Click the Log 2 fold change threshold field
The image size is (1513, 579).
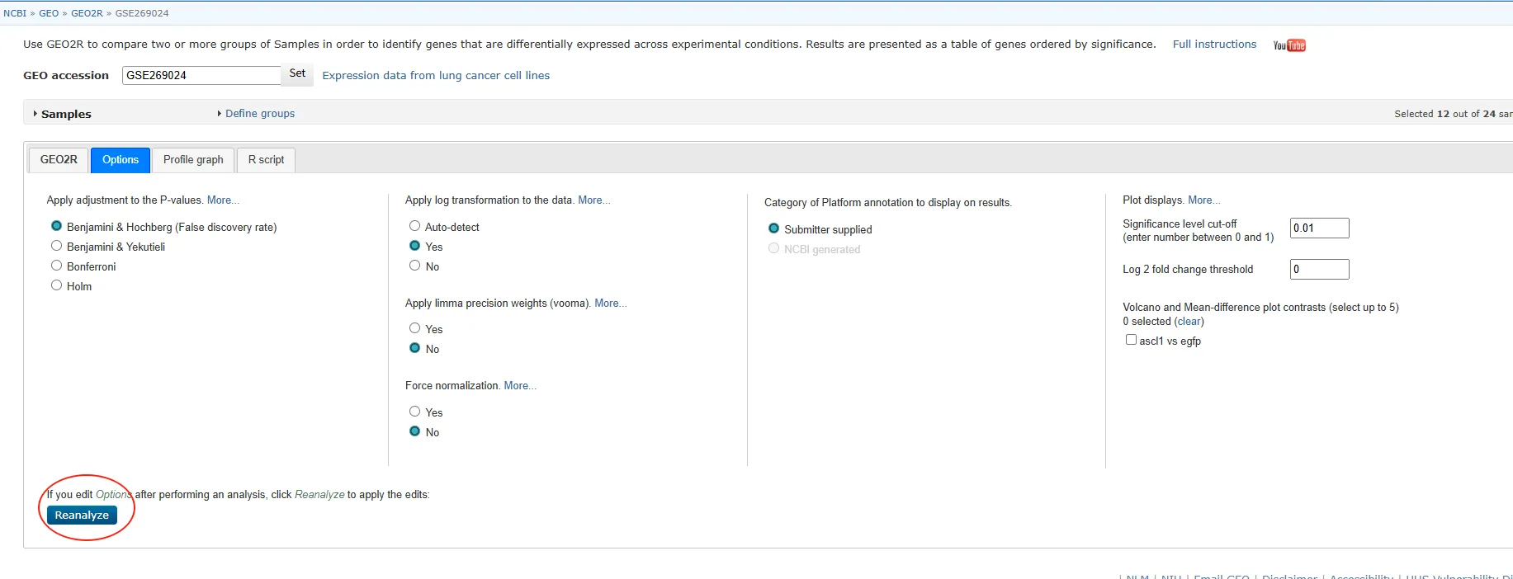tap(1319, 270)
